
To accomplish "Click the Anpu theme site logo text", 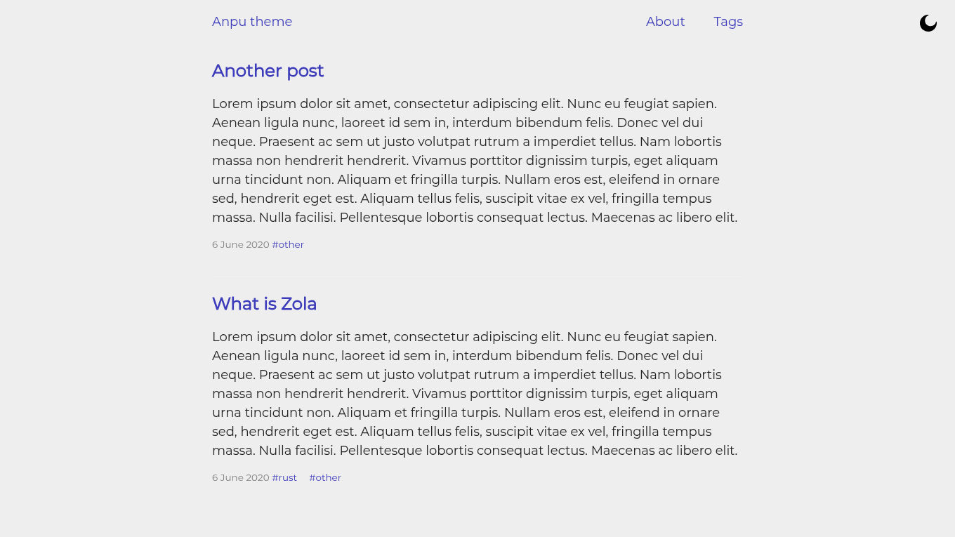I will pyautogui.click(x=252, y=22).
